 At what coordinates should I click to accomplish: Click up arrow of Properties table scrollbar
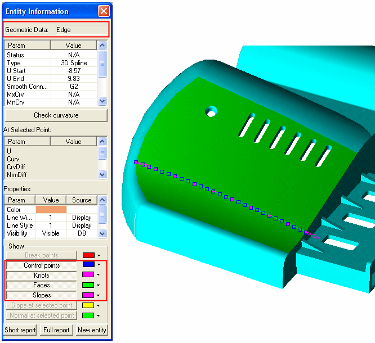pyautogui.click(x=102, y=200)
